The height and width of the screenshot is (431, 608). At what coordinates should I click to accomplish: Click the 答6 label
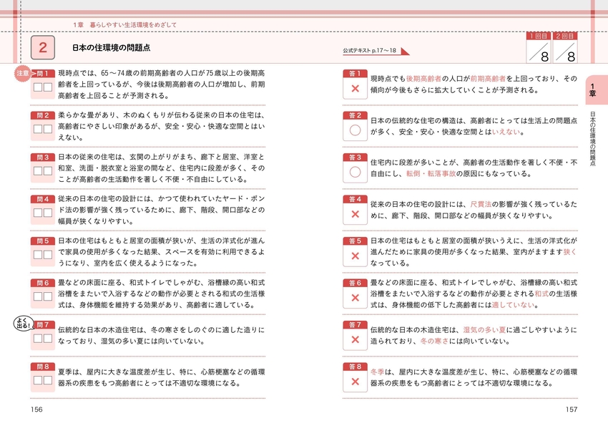(355, 283)
